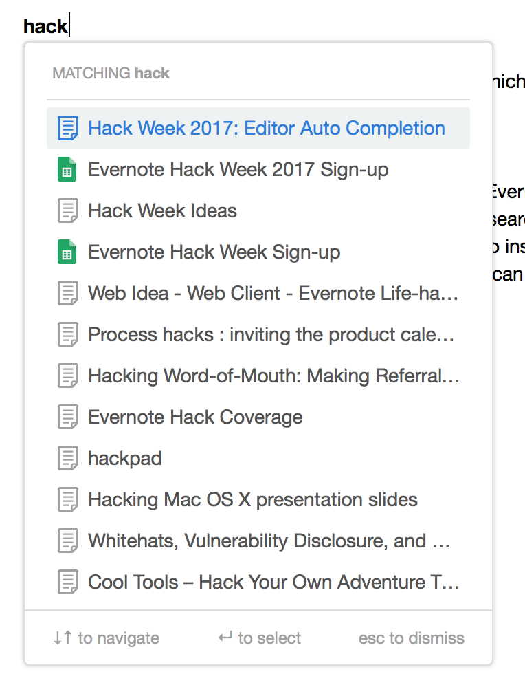The height and width of the screenshot is (696, 525).
Task: Select the hackpad suggestion
Action: (125, 458)
